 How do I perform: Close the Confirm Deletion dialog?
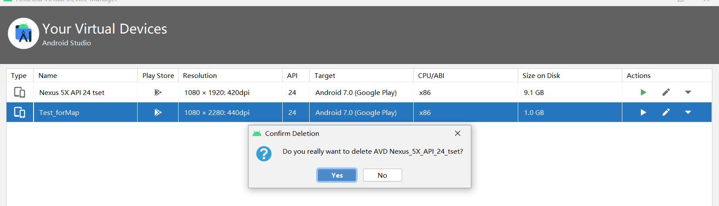(458, 133)
